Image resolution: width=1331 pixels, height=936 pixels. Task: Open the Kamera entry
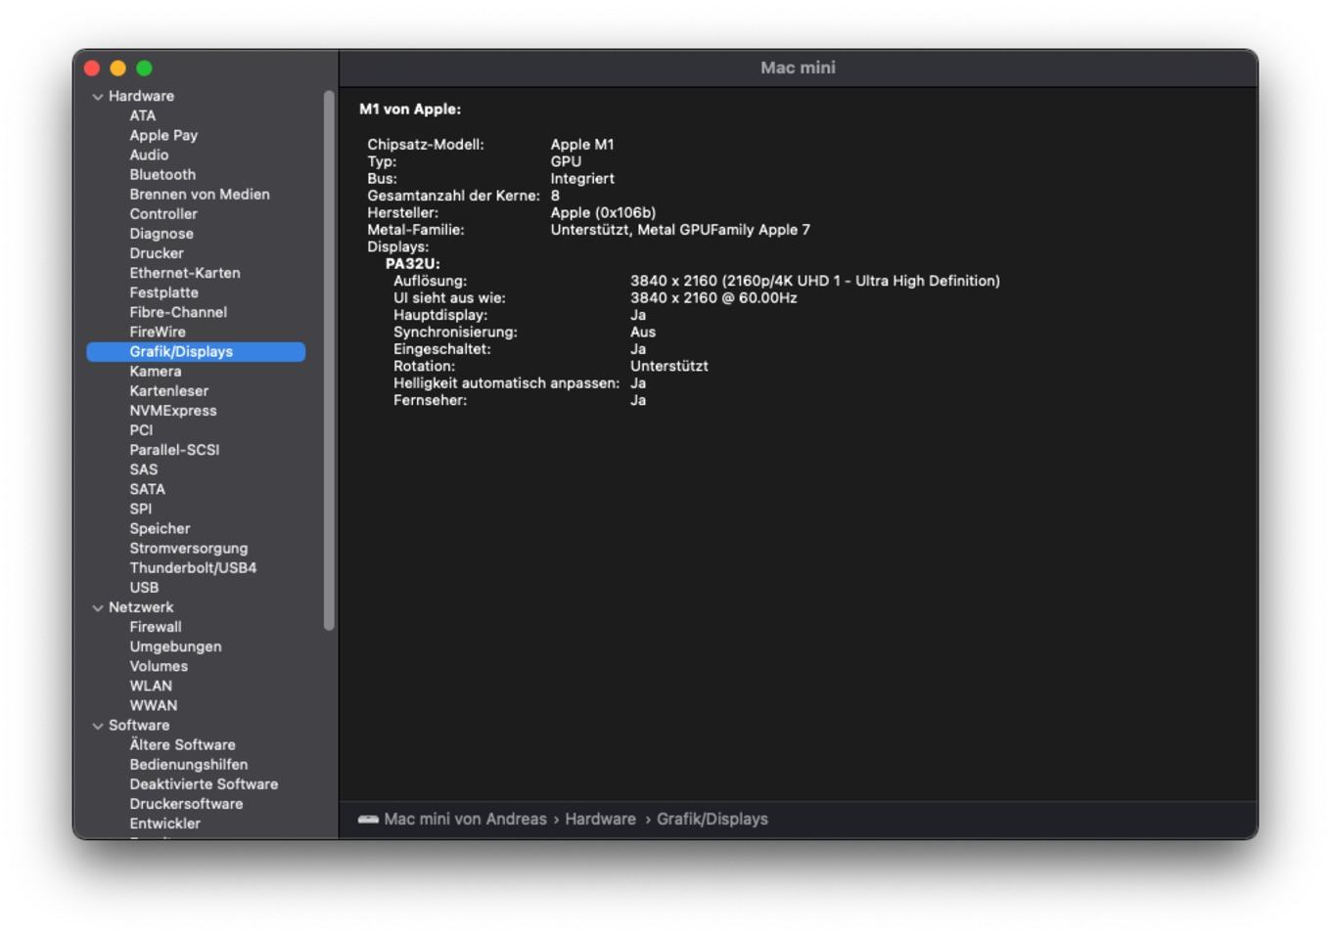[x=156, y=371]
